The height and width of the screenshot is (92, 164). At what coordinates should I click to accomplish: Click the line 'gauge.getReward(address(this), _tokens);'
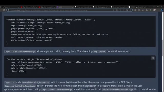click(x=33, y=28)
